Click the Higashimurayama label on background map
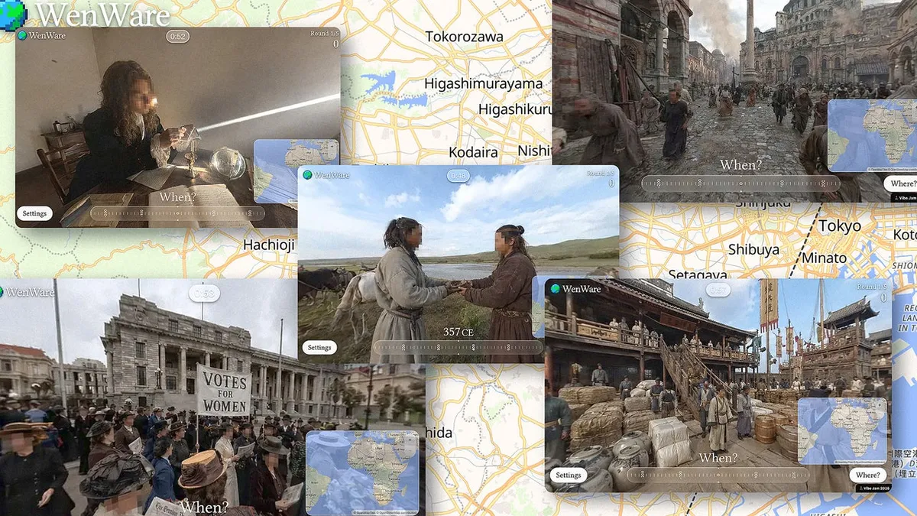 [484, 83]
